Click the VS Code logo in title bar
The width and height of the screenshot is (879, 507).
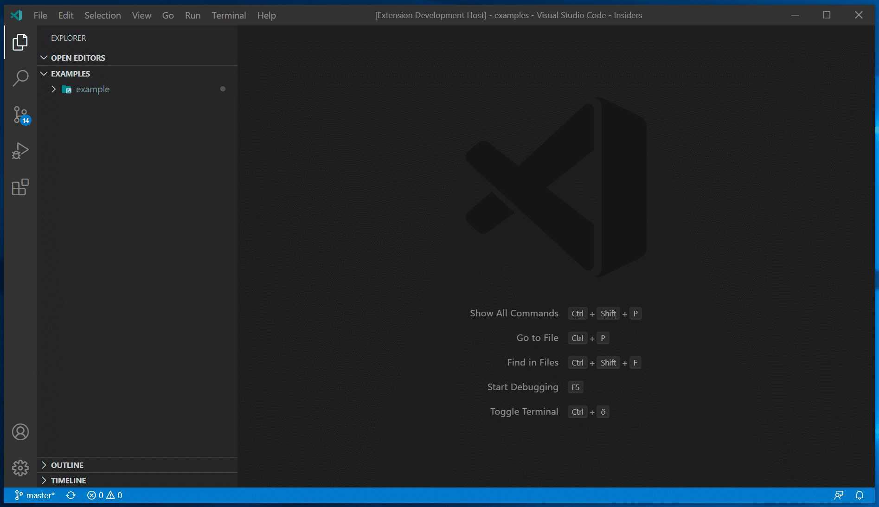[16, 15]
